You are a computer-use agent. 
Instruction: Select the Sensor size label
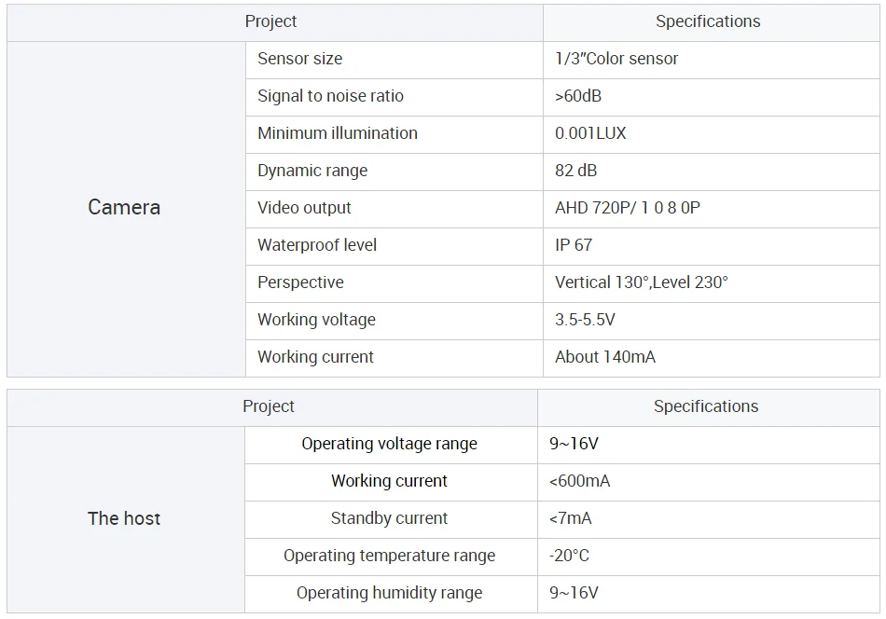[x=300, y=59]
